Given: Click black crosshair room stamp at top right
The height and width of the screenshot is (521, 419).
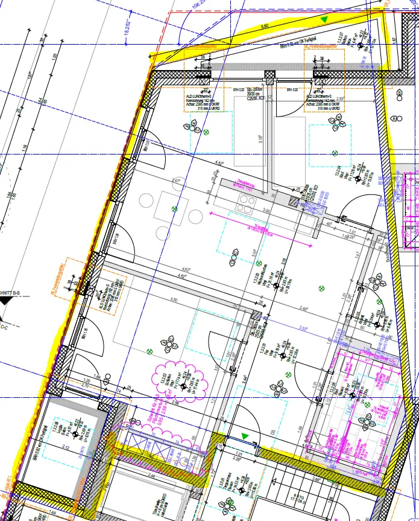Looking at the screenshot, I should click(361, 46).
